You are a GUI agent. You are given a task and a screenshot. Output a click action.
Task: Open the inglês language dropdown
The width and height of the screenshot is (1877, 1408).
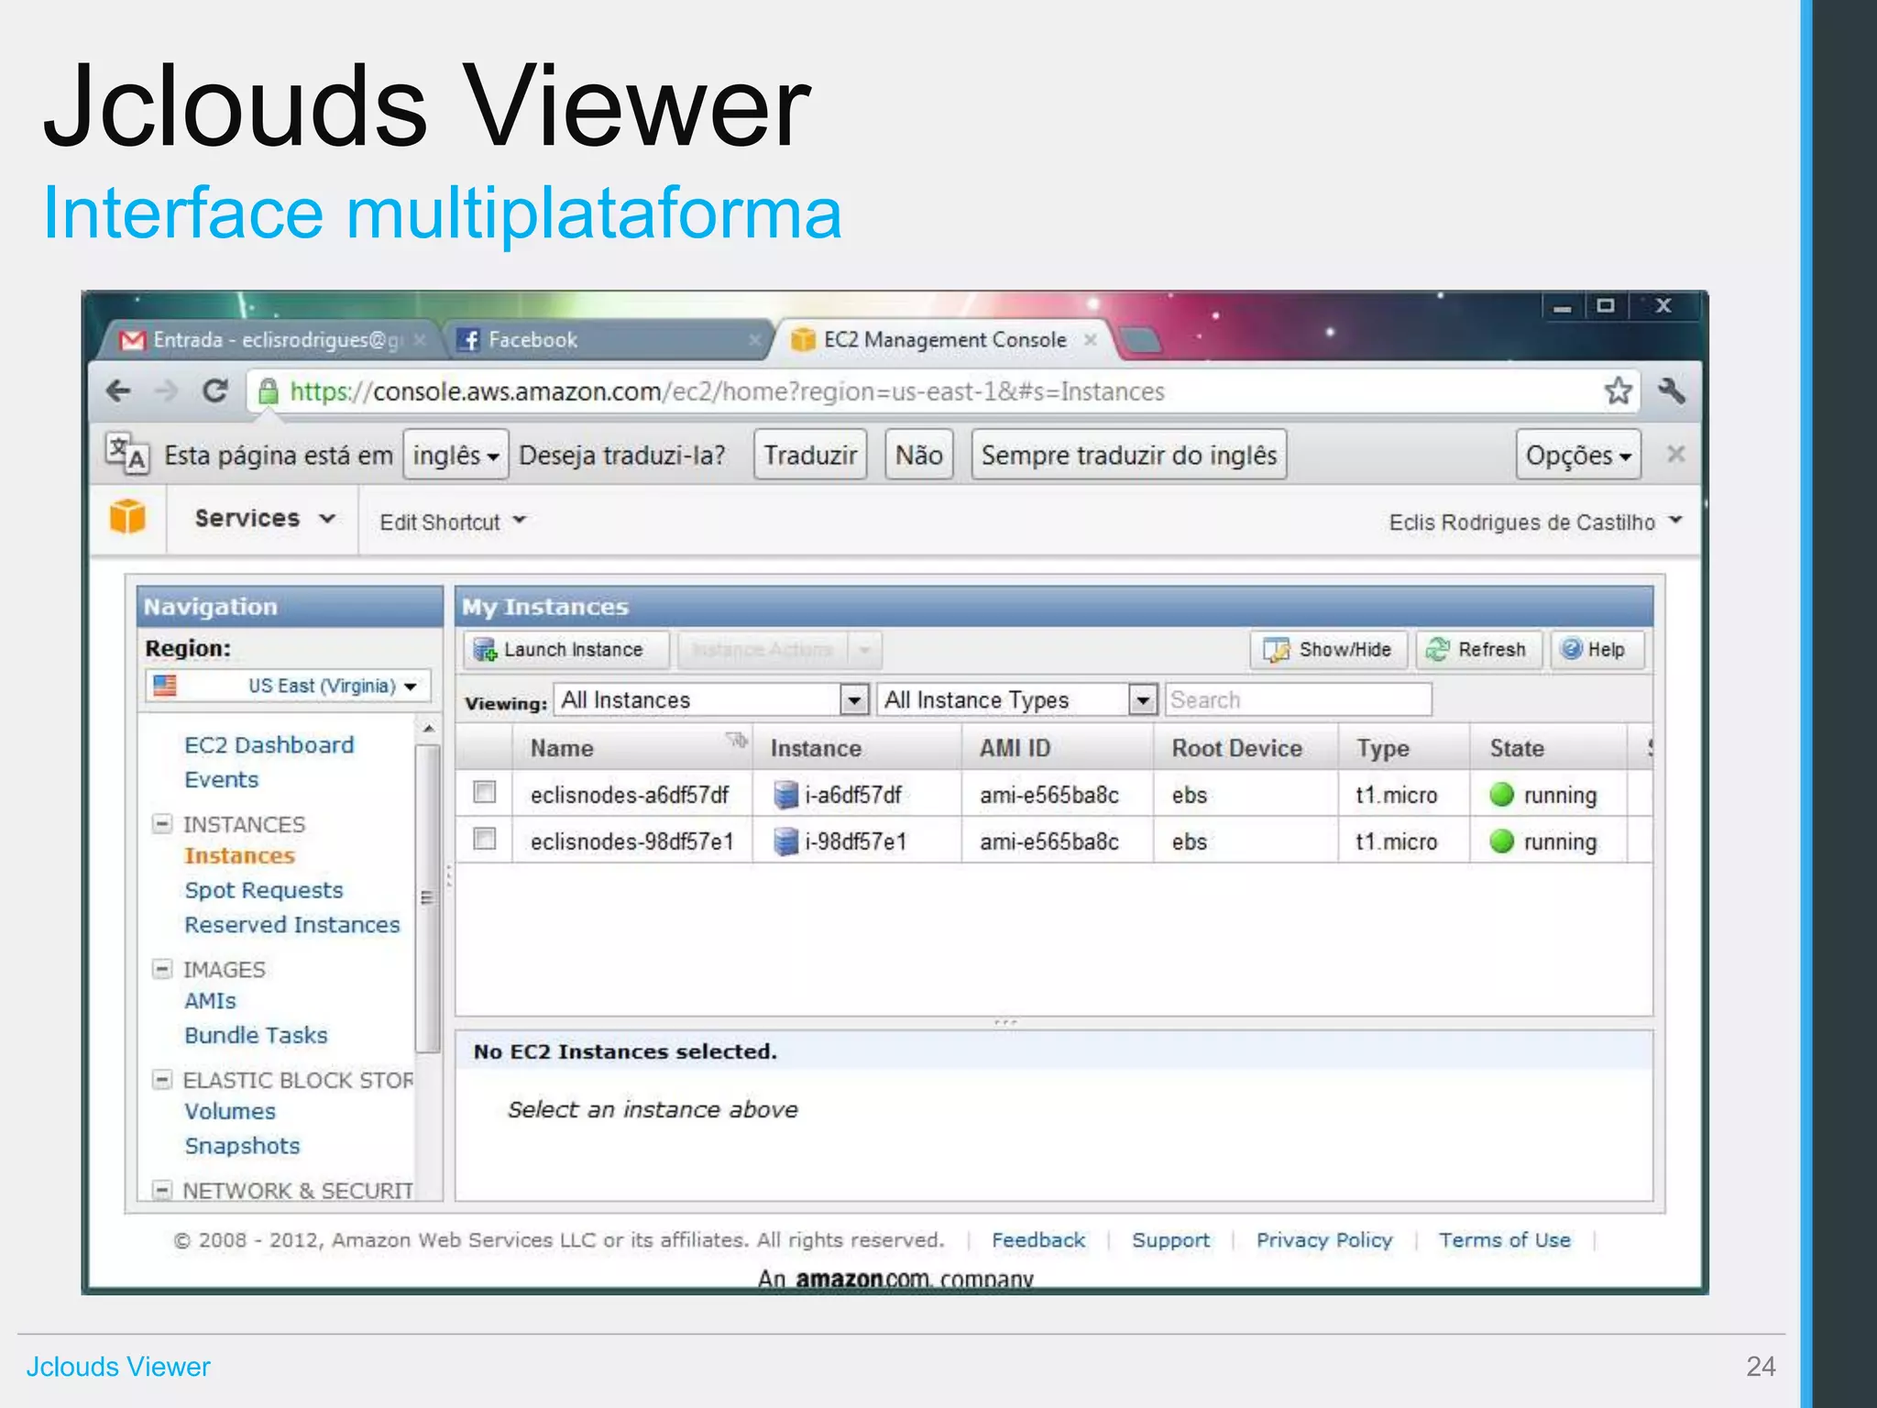tap(456, 455)
